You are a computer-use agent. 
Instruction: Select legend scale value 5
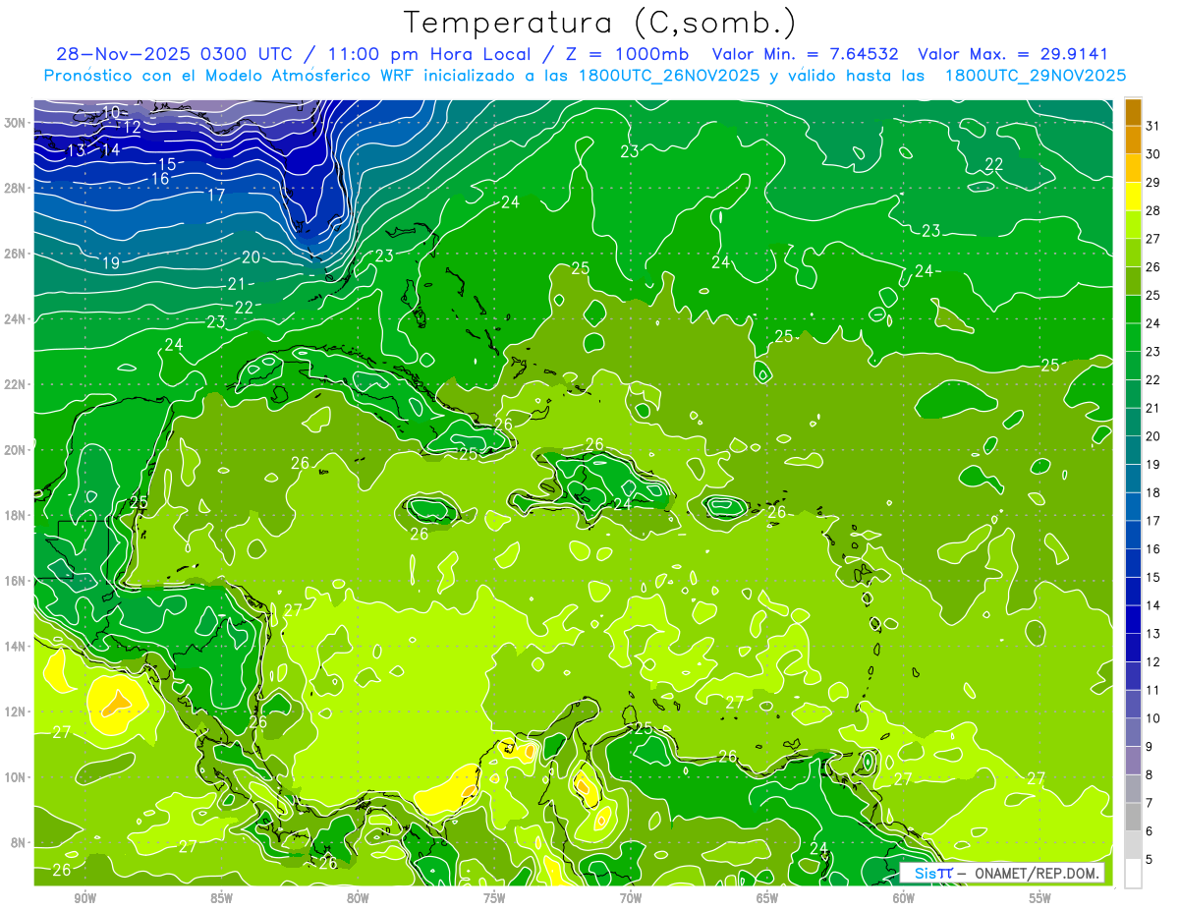click(x=1151, y=859)
